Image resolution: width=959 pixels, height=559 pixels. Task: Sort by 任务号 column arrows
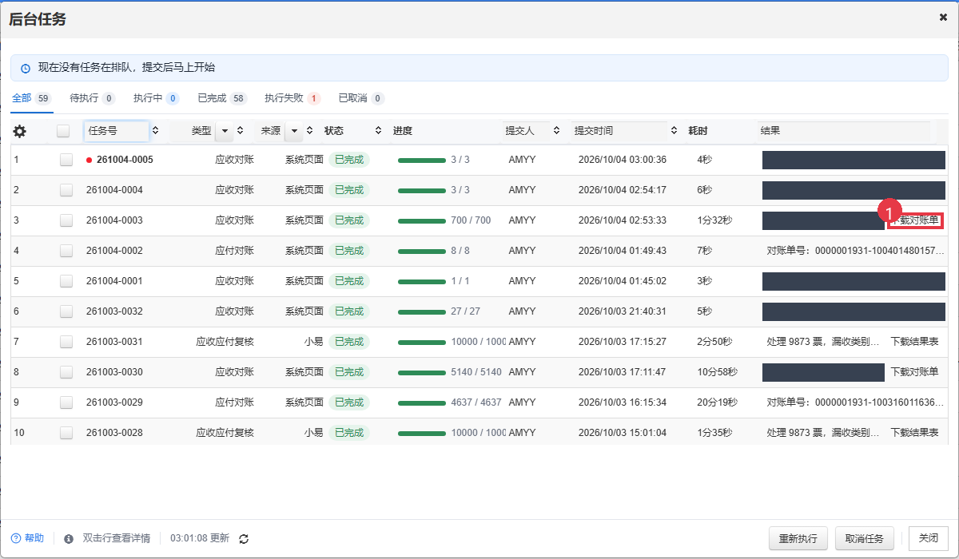(155, 130)
